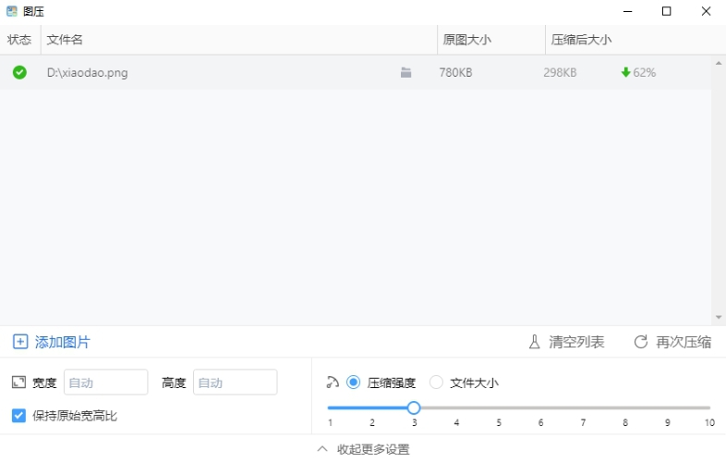
Task: Click the green success status icon for xiaodao.png
Action: (19, 72)
